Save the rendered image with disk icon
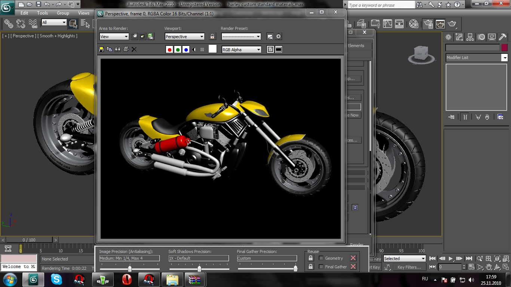Image resolution: width=511 pixels, height=287 pixels. (101, 49)
